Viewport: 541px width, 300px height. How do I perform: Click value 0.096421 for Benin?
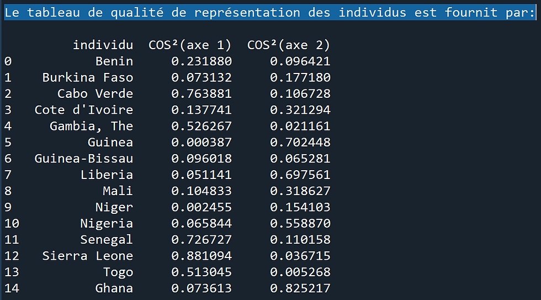click(300, 61)
